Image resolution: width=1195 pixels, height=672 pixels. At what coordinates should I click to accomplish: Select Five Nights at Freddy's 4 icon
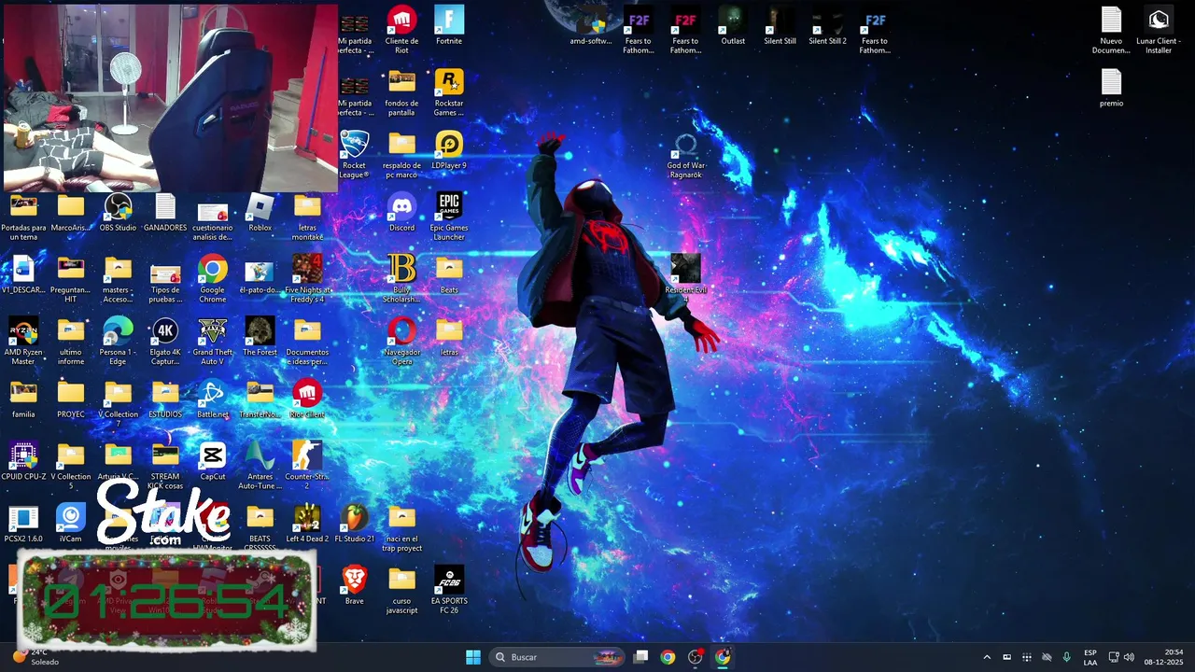pos(307,278)
